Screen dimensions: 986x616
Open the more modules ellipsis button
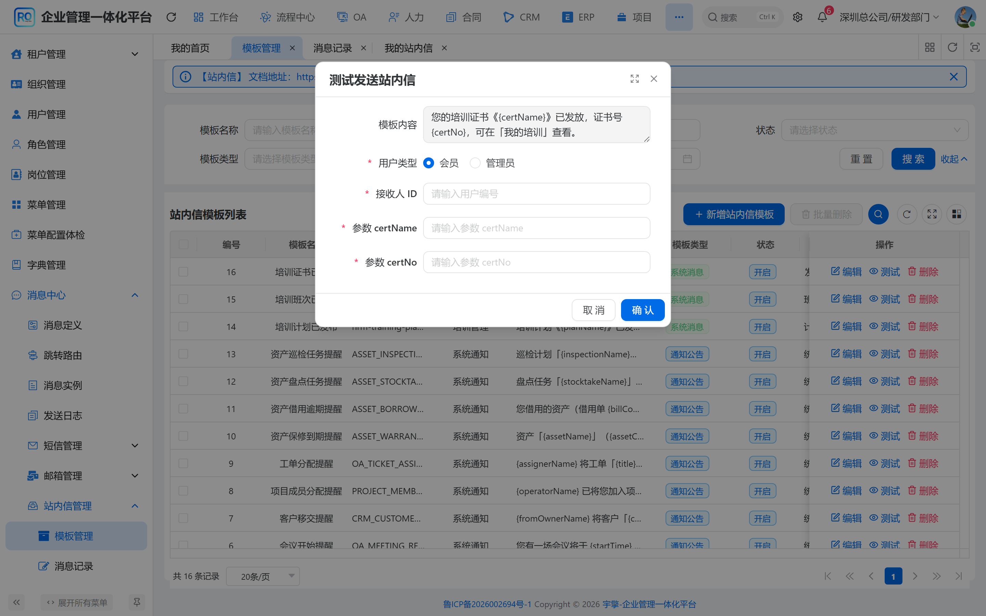679,17
